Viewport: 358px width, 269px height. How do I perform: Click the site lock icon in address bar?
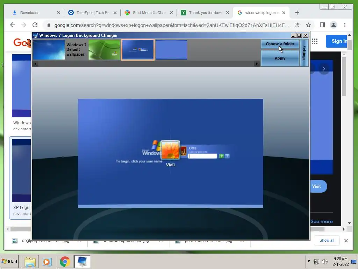point(49,25)
